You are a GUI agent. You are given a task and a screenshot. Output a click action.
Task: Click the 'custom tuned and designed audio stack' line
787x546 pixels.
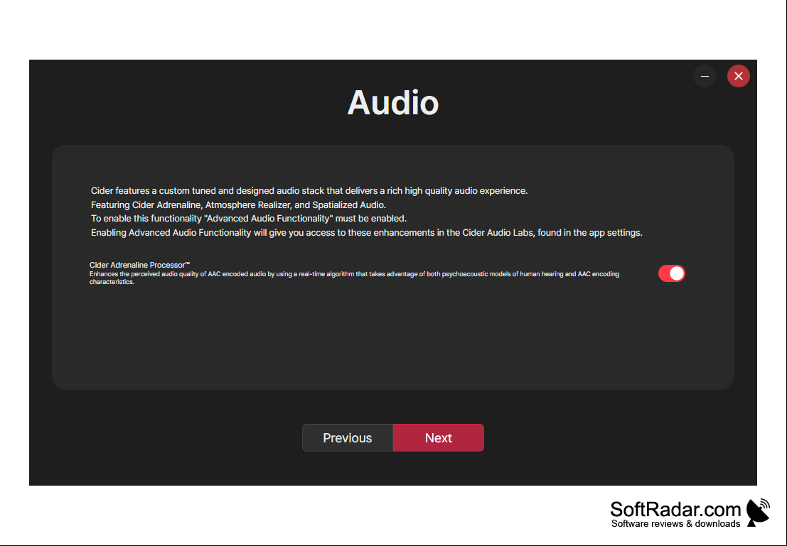pyautogui.click(x=309, y=190)
